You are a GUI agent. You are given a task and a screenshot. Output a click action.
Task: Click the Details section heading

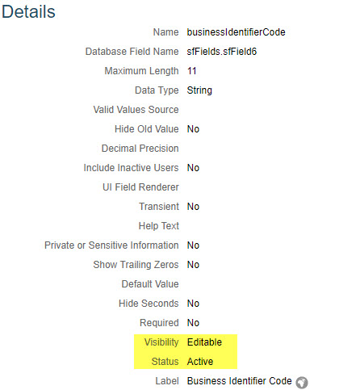(x=28, y=12)
